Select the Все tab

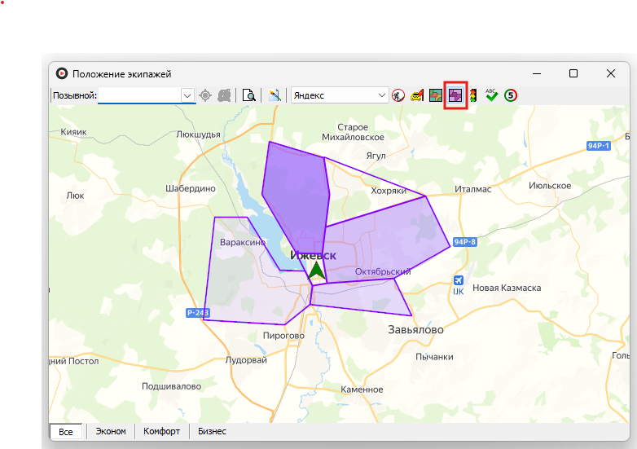coord(66,431)
